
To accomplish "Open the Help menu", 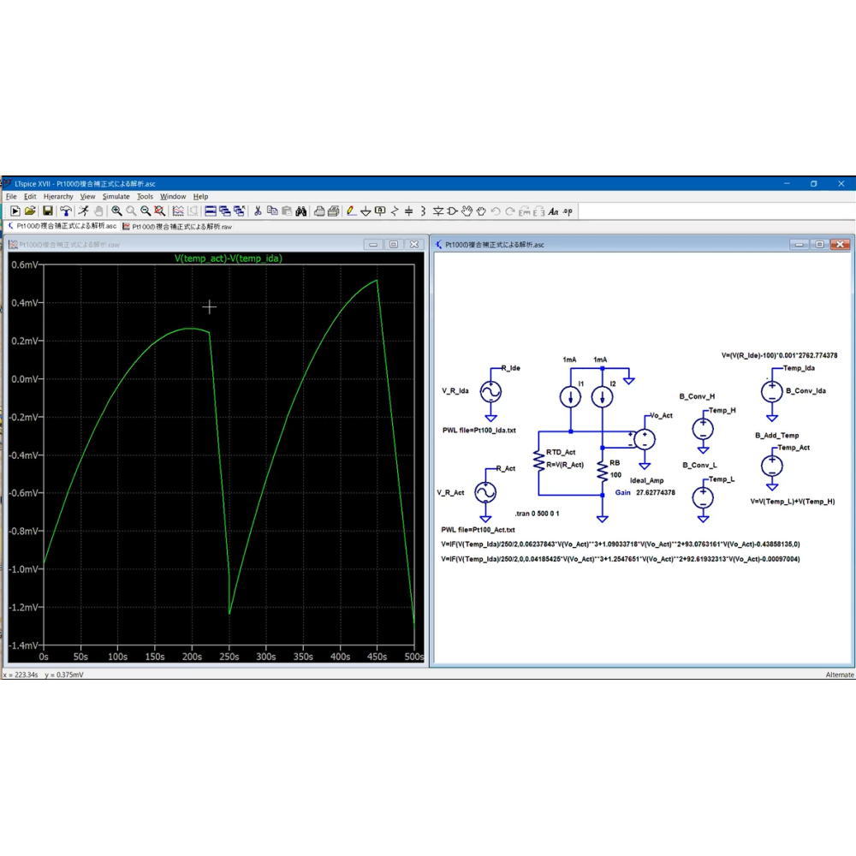I will [200, 197].
